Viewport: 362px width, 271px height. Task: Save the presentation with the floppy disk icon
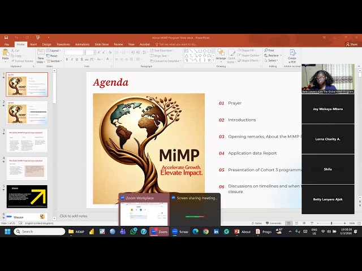[x=6, y=37]
